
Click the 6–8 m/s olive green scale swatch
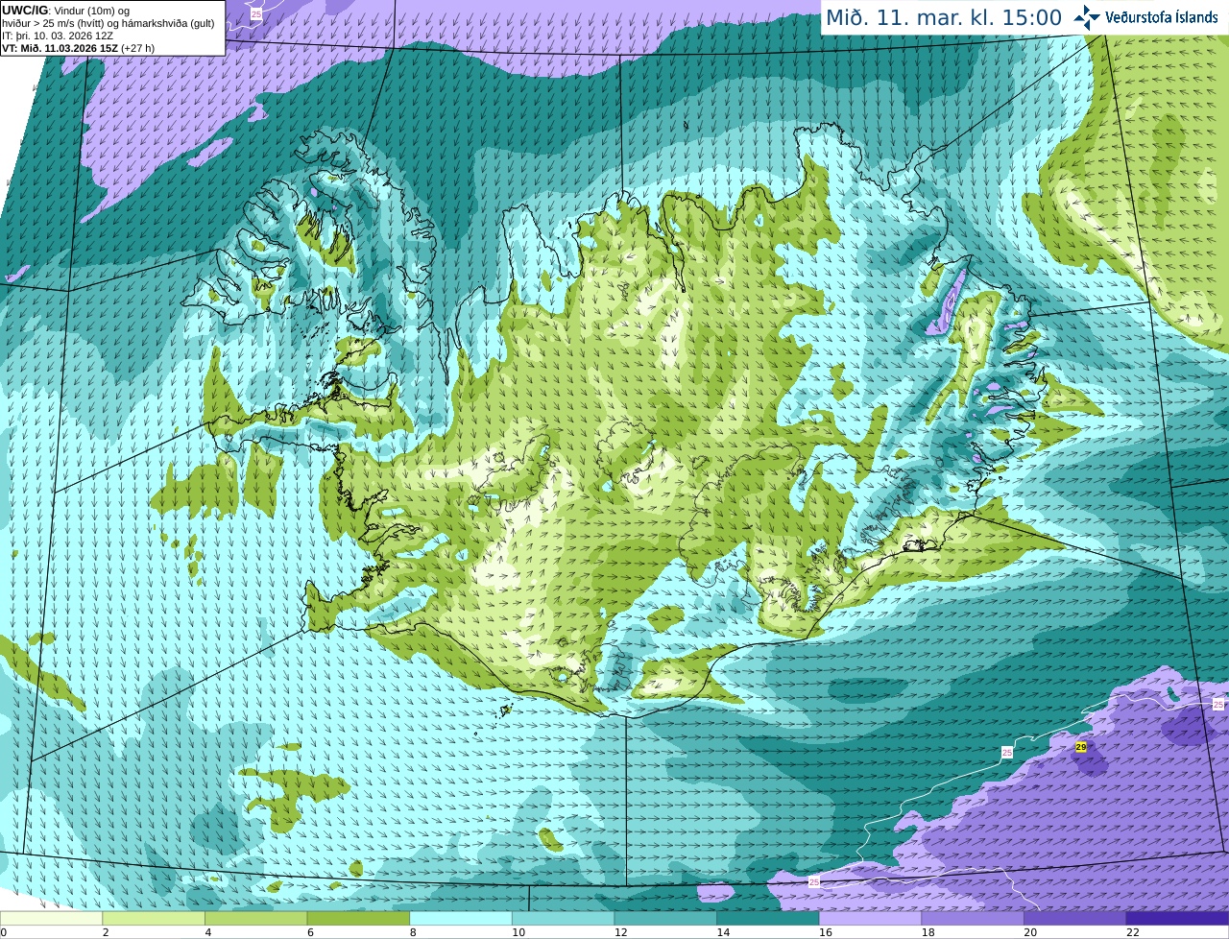coord(358,918)
